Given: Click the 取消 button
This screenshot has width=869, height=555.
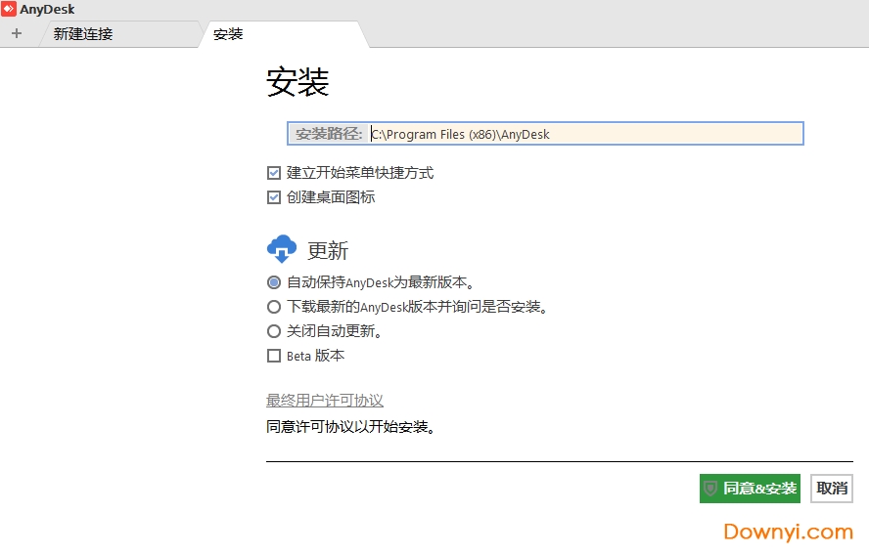Looking at the screenshot, I should coord(832,489).
